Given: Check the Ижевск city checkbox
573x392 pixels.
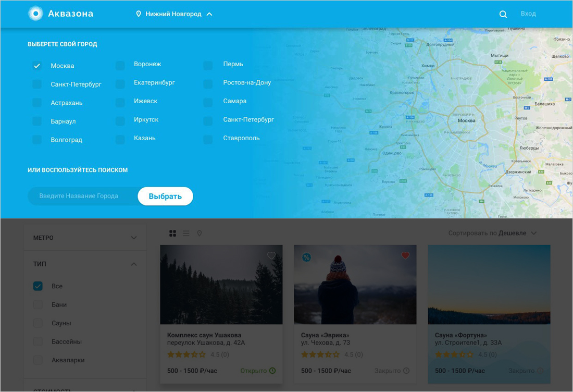Looking at the screenshot, I should (x=120, y=102).
